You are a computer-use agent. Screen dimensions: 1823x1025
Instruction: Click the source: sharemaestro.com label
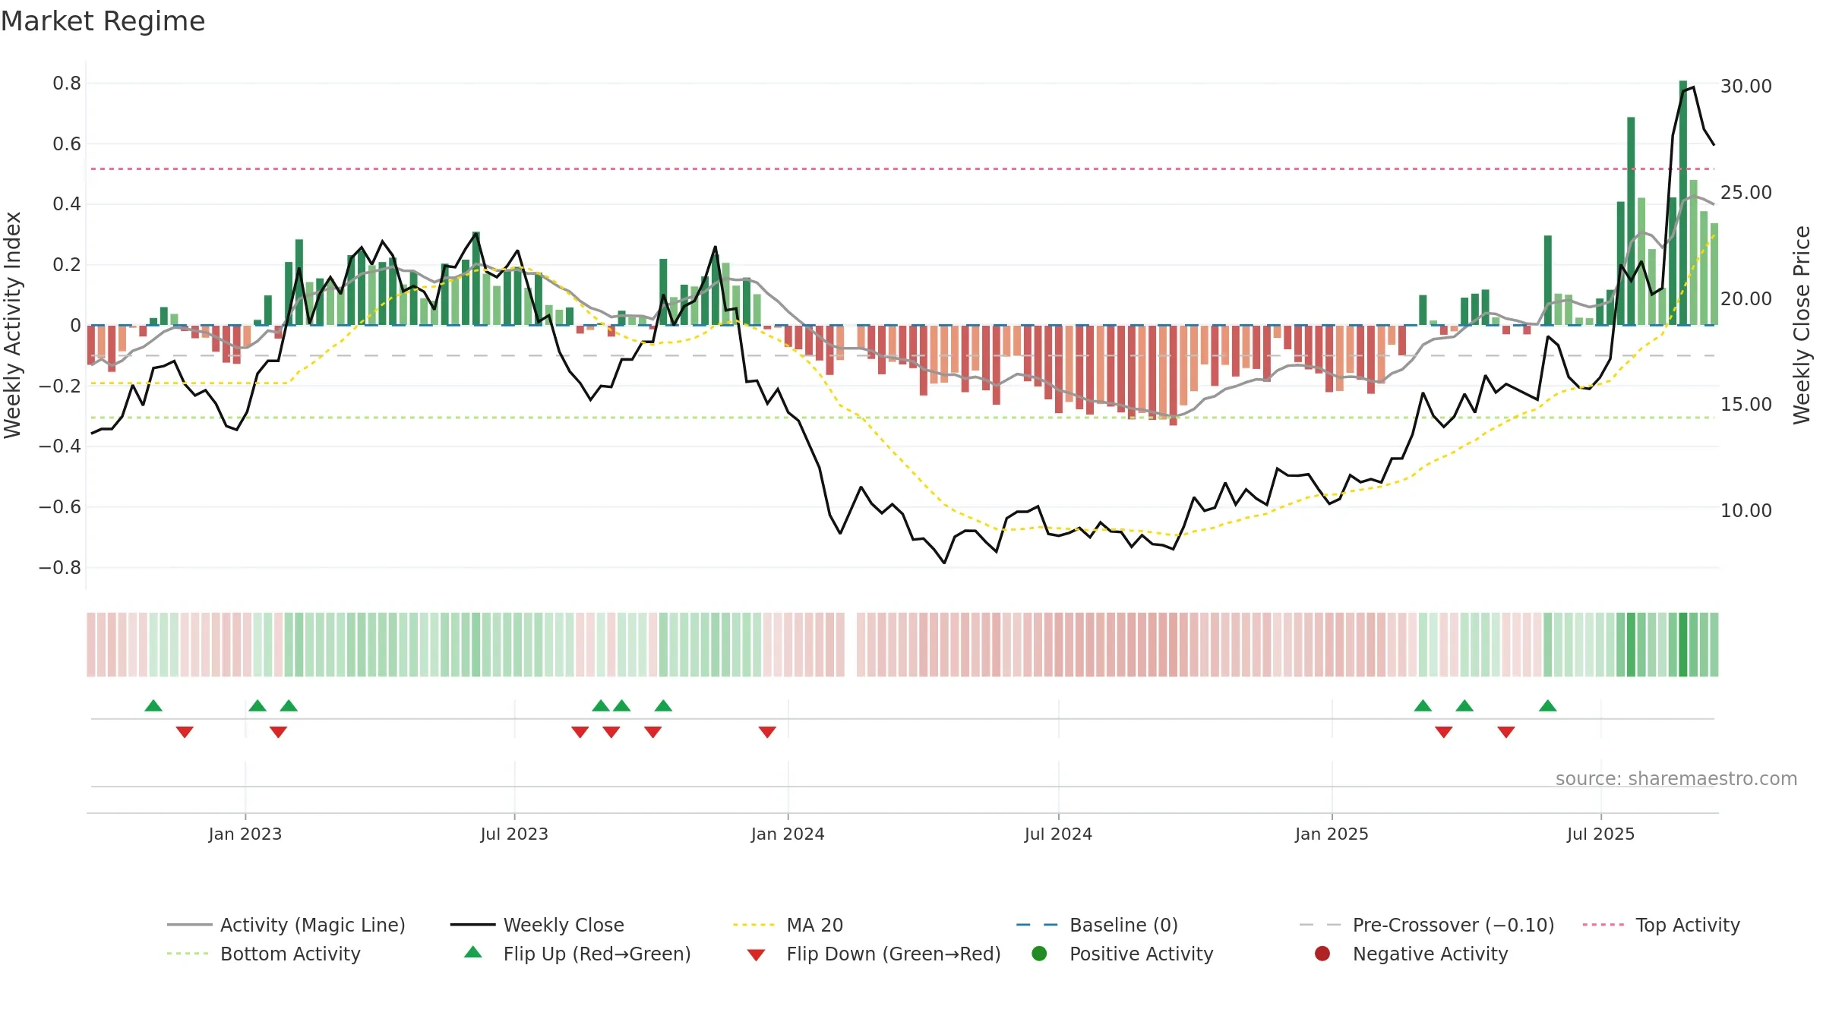[1676, 778]
